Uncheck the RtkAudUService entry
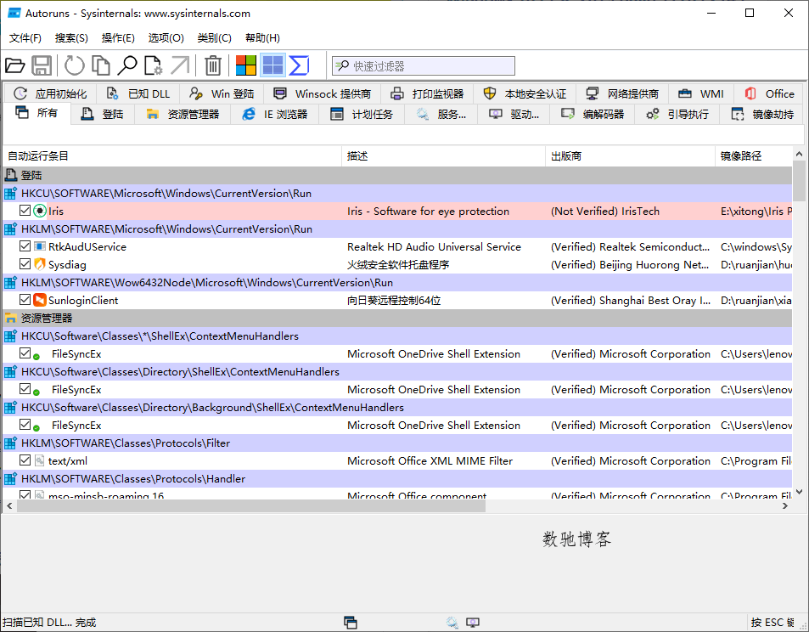Image resolution: width=809 pixels, height=632 pixels. coord(25,246)
